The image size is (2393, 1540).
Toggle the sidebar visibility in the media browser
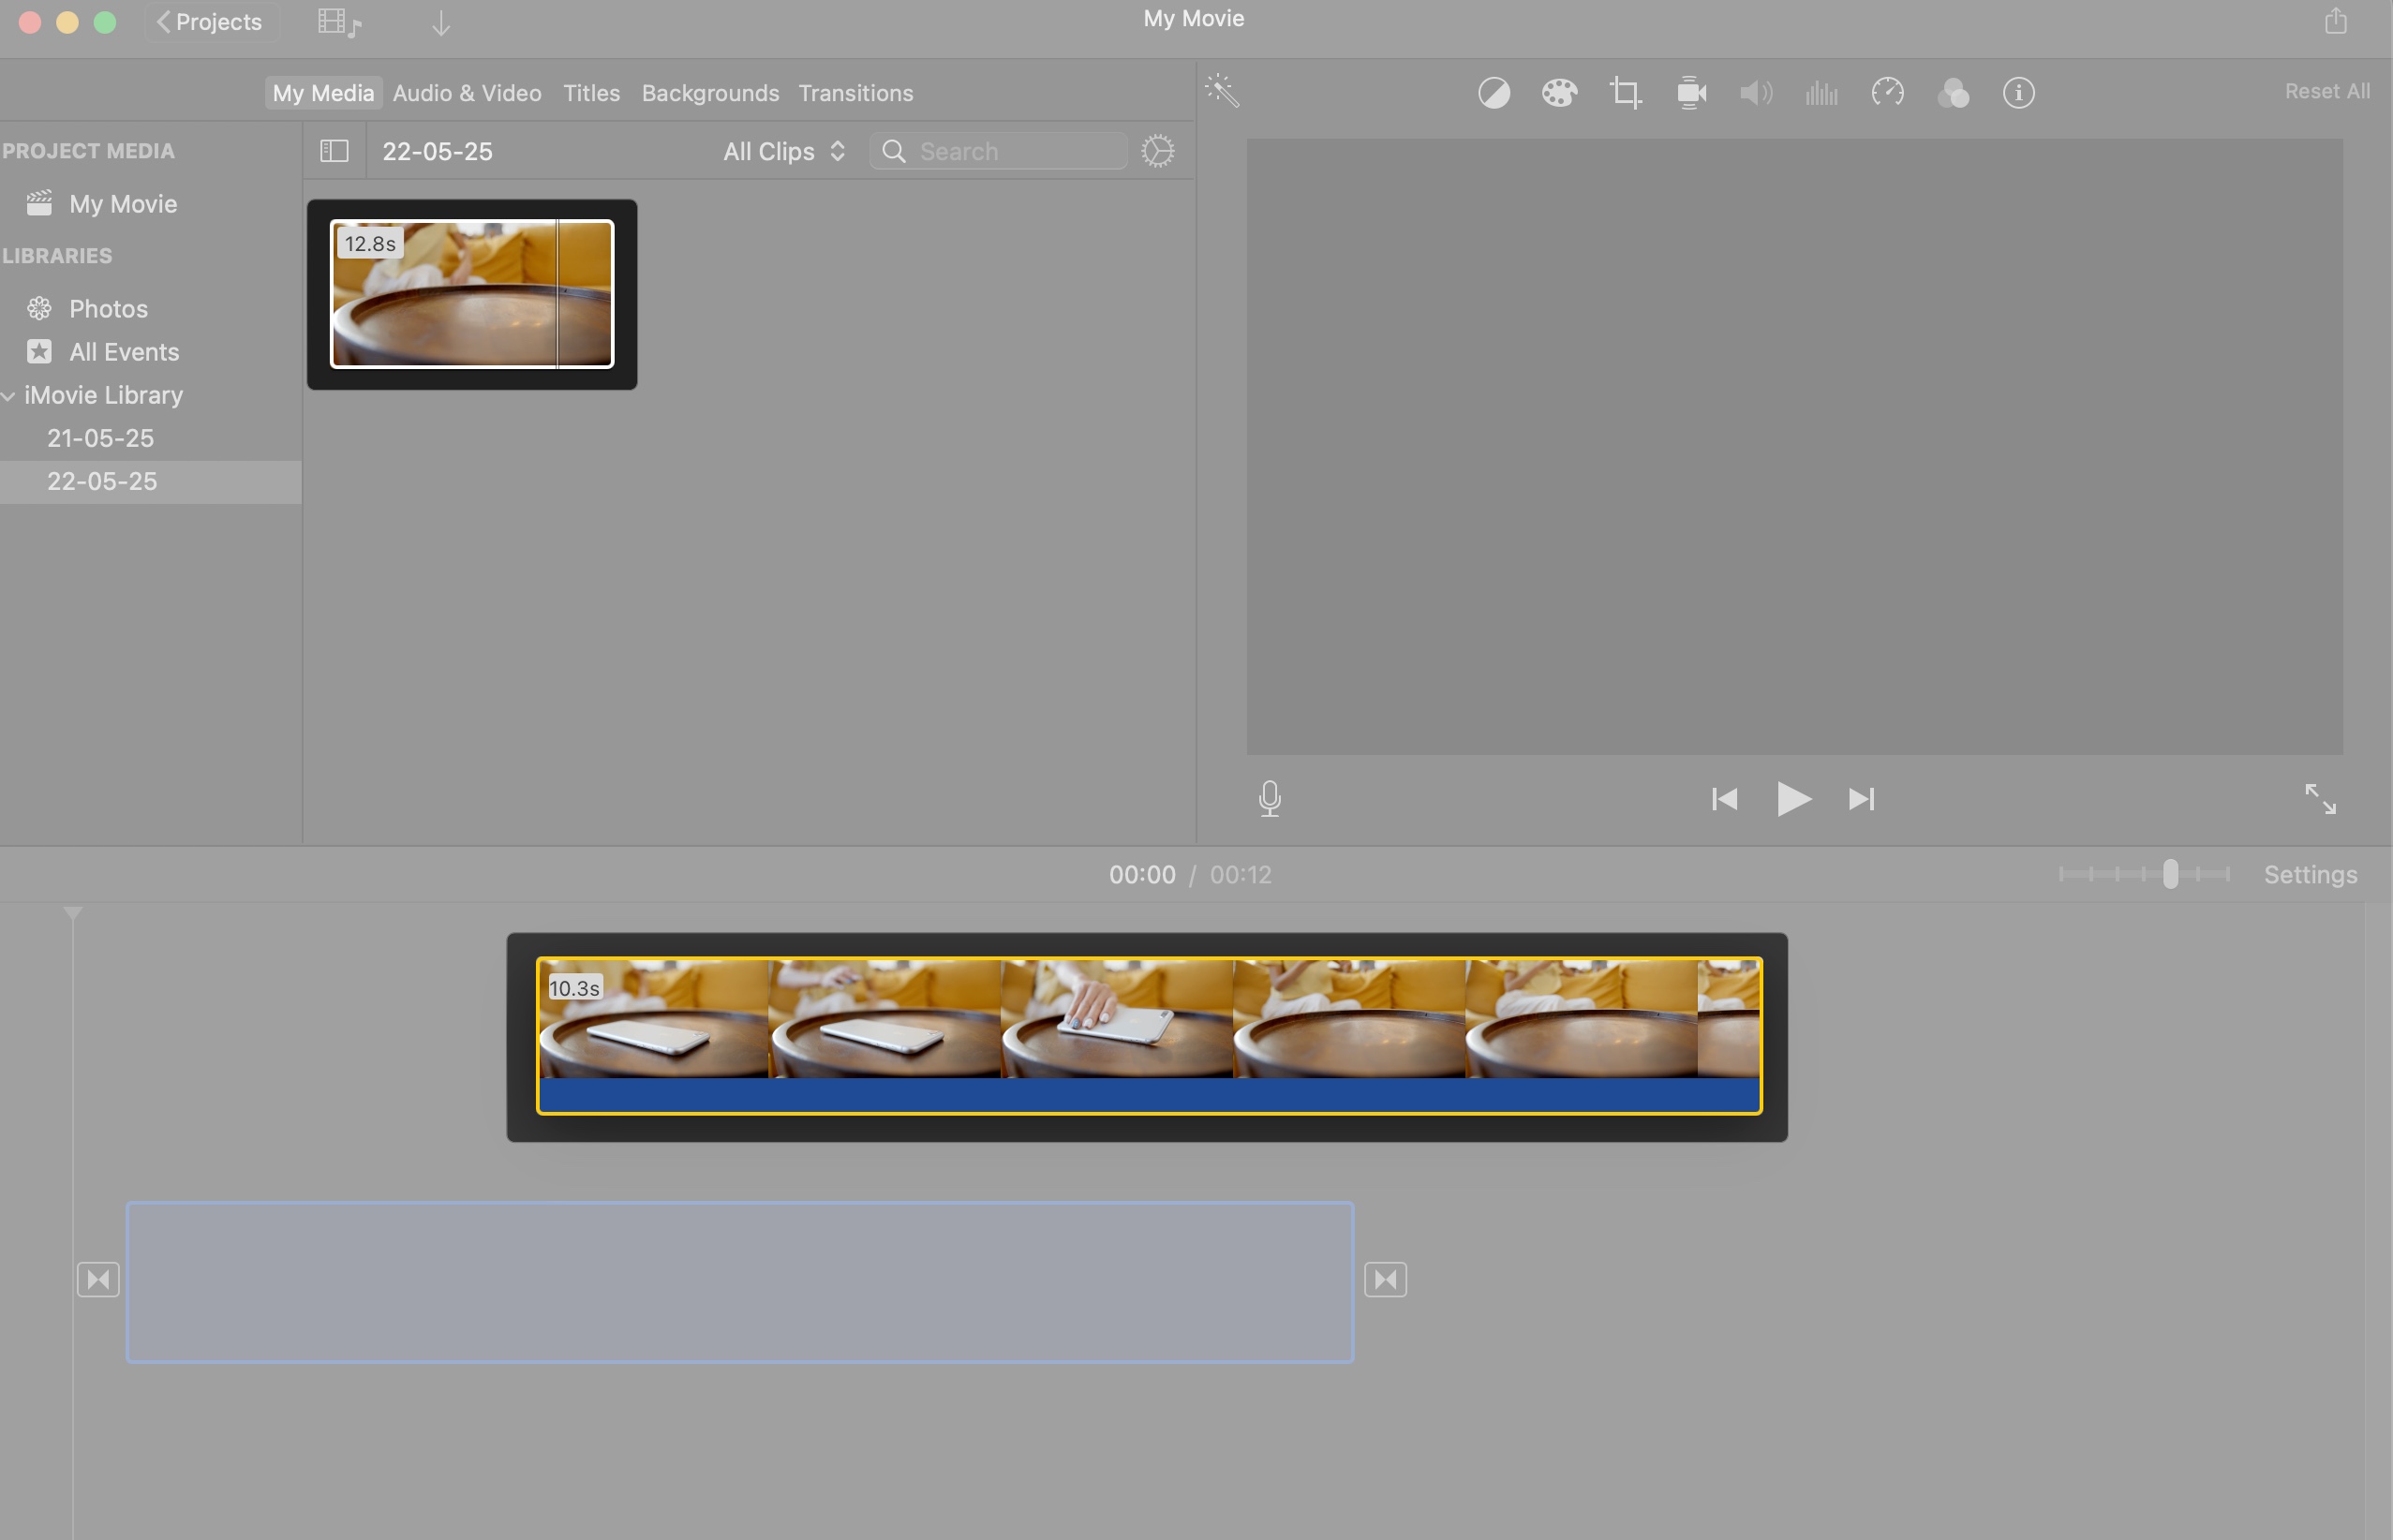tap(334, 150)
